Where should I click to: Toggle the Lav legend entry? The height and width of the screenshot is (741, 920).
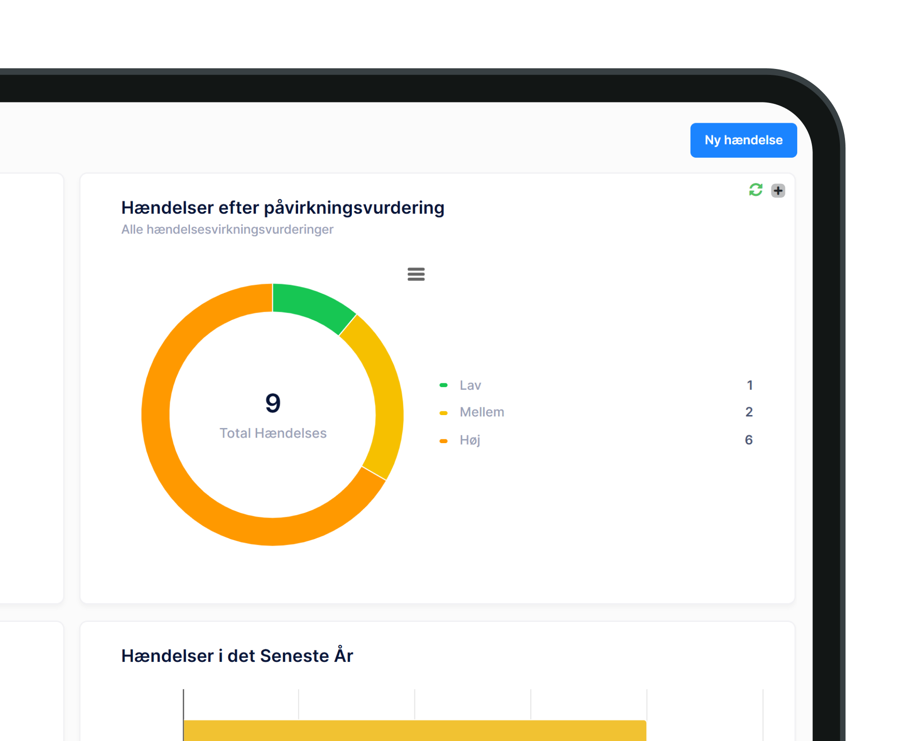tap(470, 385)
